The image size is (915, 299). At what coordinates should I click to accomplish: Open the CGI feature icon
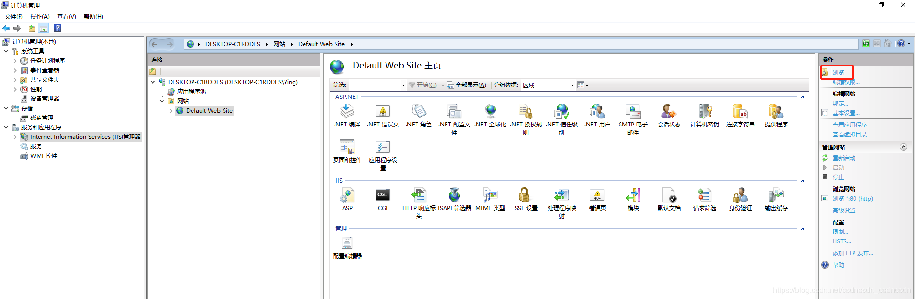383,195
